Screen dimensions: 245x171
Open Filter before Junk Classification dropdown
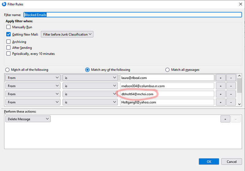click(67, 35)
